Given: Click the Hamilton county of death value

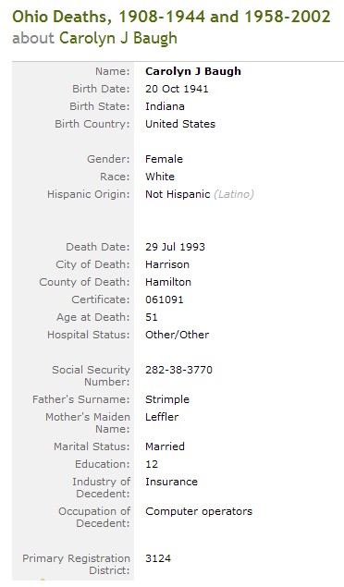Looking at the screenshot, I should pos(168,282).
